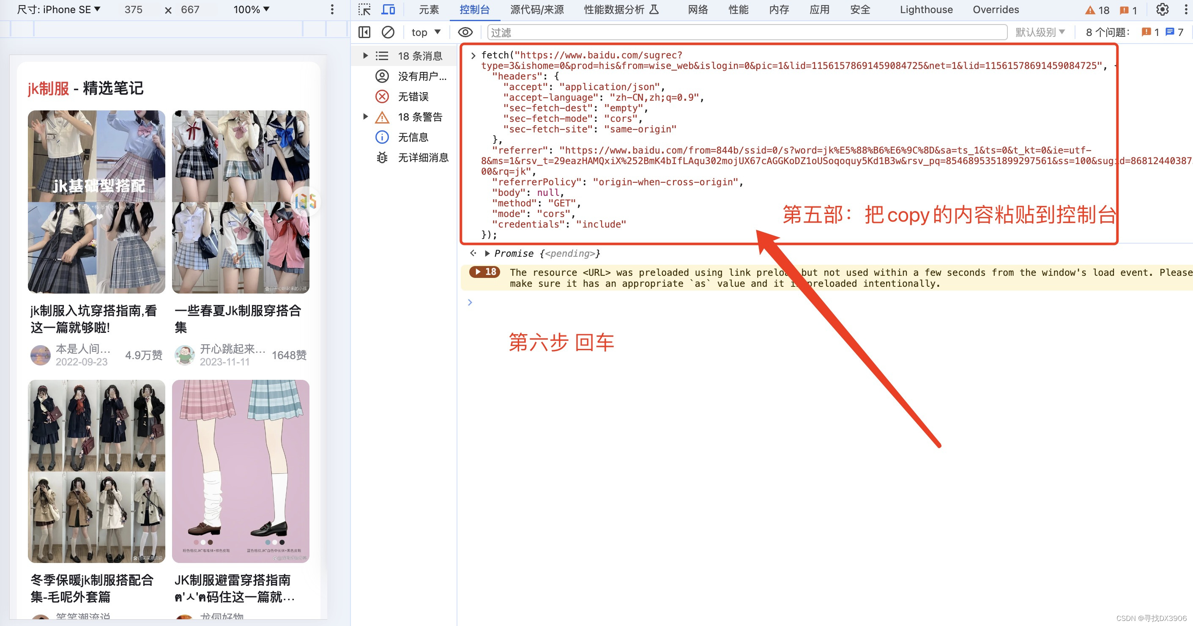The width and height of the screenshot is (1193, 626).
Task: Click the inspect element selector icon
Action: click(364, 9)
